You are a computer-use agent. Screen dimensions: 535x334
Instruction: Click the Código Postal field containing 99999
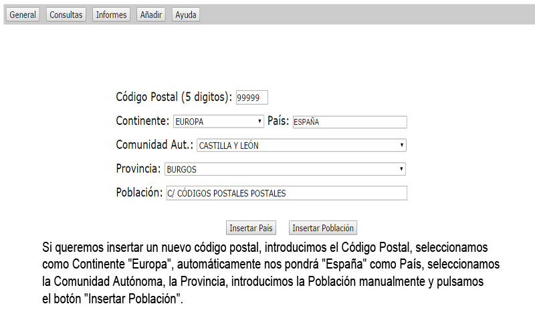click(252, 98)
